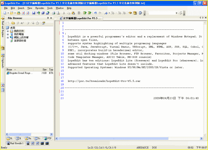The width and height of the screenshot is (208, 150).
Task: Click the editor horizontal scrollbar
Action: (x=128, y=138)
